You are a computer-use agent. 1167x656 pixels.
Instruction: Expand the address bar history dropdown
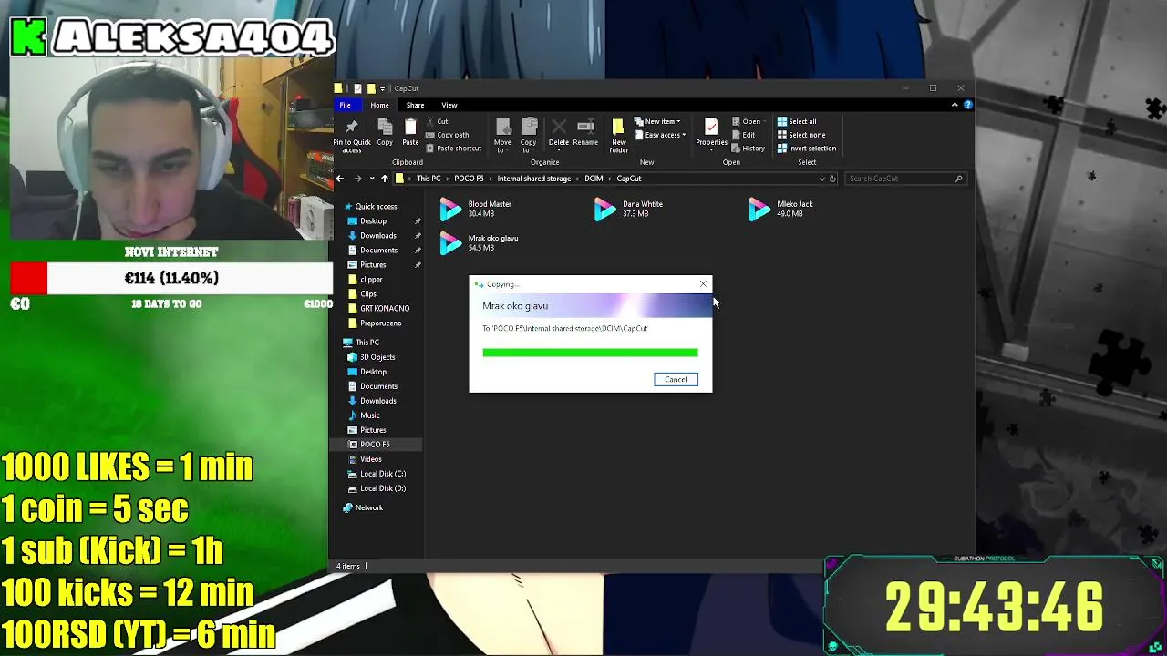(x=821, y=179)
